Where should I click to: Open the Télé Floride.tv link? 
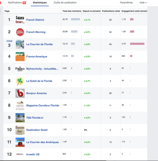click(35, 118)
